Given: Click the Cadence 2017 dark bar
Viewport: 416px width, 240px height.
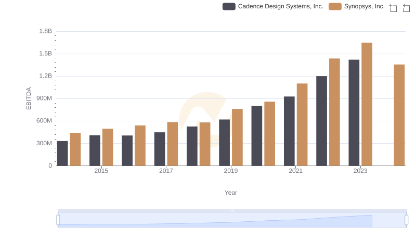Looking at the screenshot, I should pyautogui.click(x=160, y=149).
